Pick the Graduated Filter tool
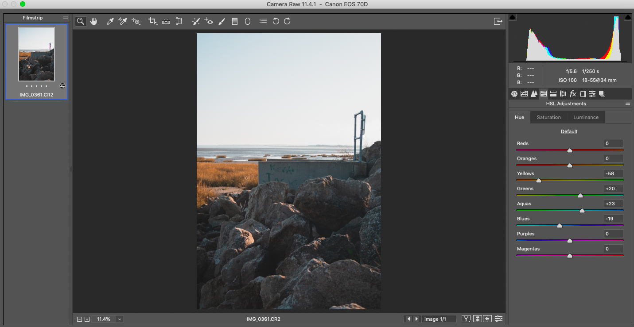634x327 pixels. point(235,21)
